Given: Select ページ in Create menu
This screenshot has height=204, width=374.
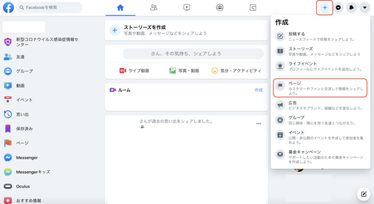Looking at the screenshot, I should pyautogui.click(x=320, y=88).
